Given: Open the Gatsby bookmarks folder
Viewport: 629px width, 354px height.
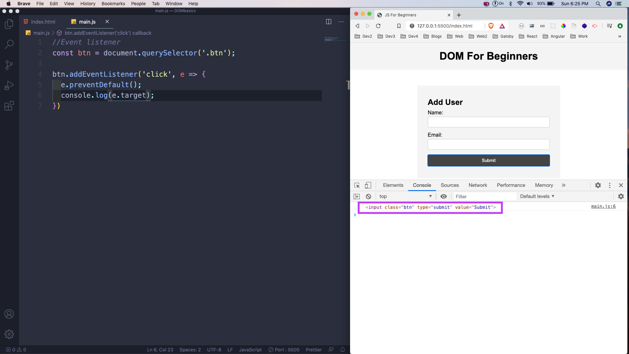Looking at the screenshot, I should 503,36.
